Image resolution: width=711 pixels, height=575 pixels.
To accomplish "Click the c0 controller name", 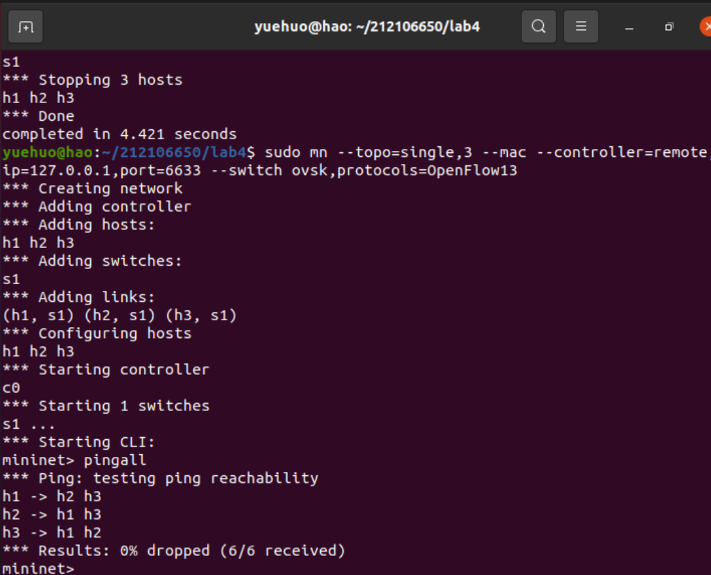I will (x=12, y=388).
